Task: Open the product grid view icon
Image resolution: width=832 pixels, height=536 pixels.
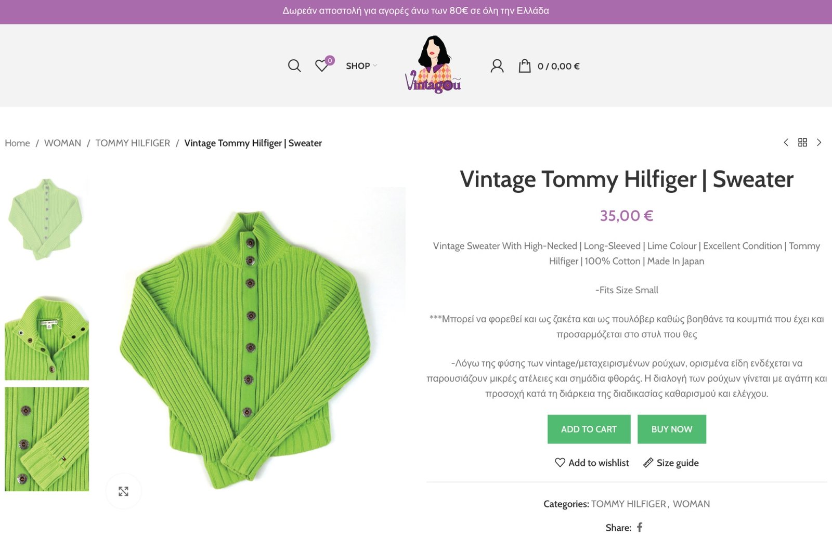Action: (x=803, y=142)
